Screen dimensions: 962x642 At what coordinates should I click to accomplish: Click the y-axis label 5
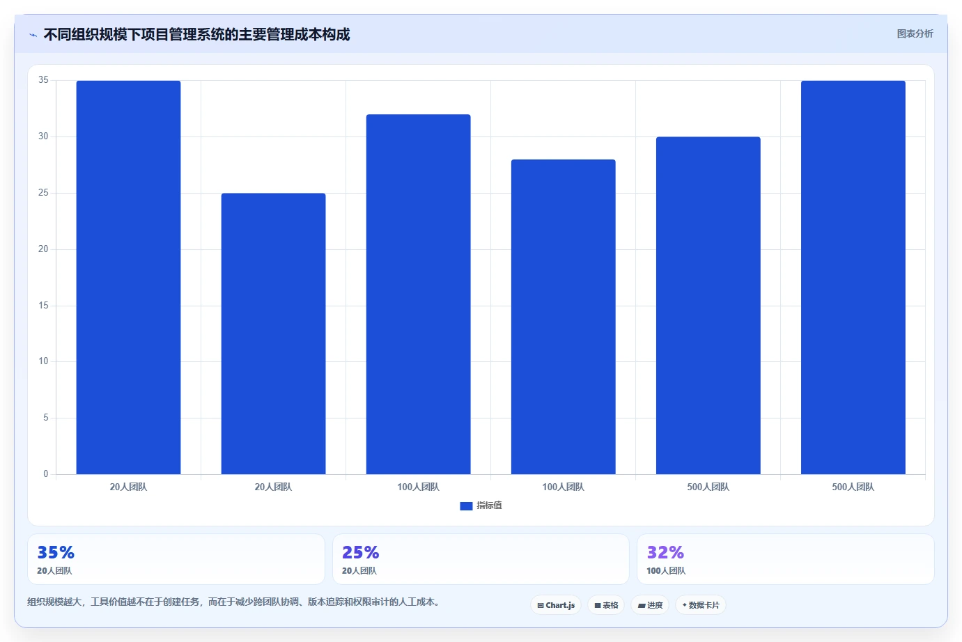coord(46,418)
